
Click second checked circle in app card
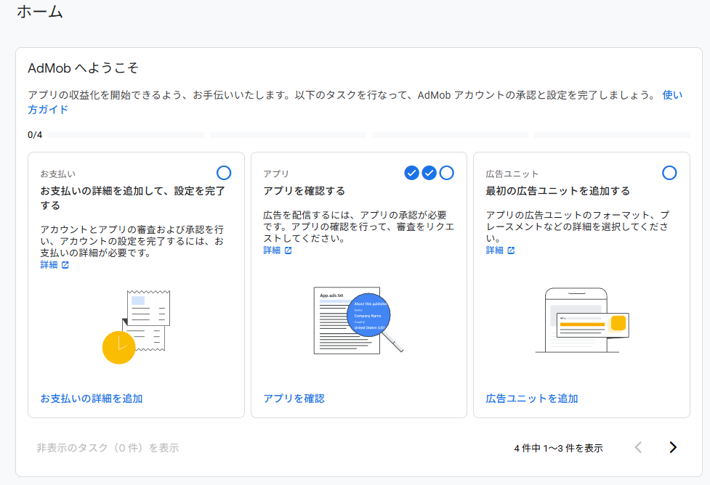coord(429,173)
